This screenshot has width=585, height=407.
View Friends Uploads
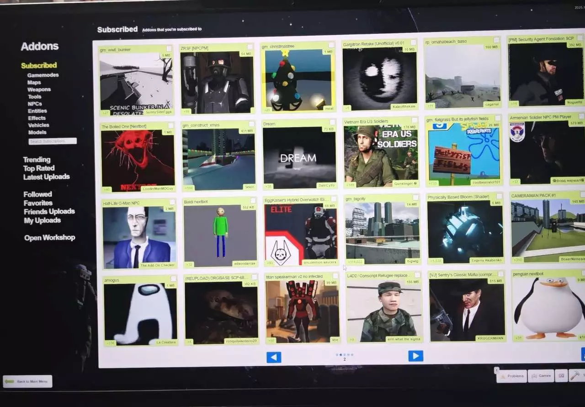[49, 211]
